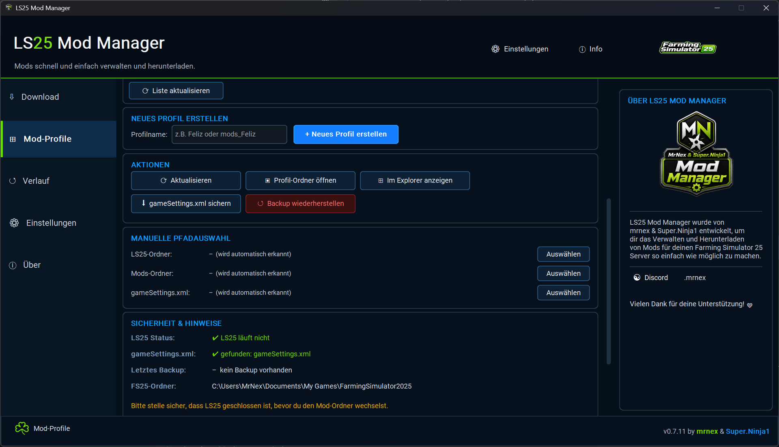Viewport: 779px width, 447px height.
Task: Click the app icon in title bar
Action: click(9, 8)
